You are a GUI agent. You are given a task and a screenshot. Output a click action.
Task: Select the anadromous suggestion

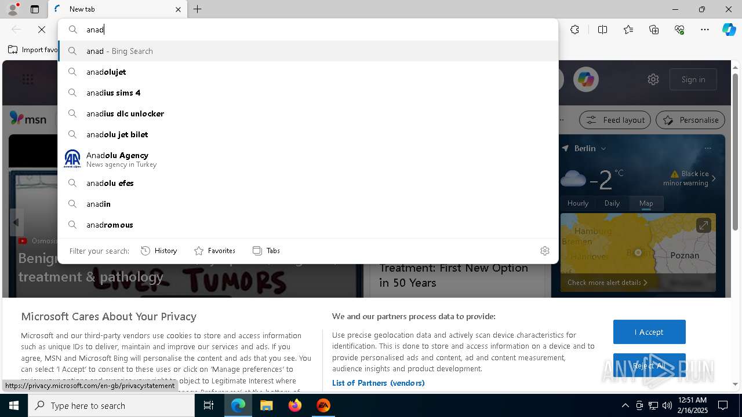click(308, 225)
